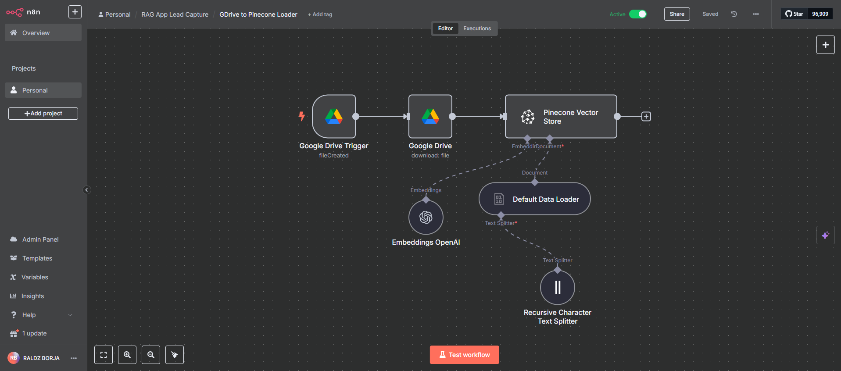Click the plus button beside n8n logo
Screen dimensions: 841x371
[75, 12]
